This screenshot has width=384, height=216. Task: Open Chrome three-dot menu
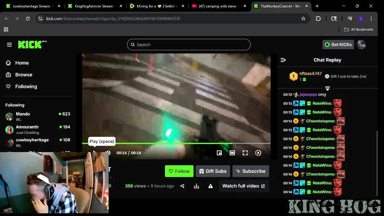(x=371, y=19)
